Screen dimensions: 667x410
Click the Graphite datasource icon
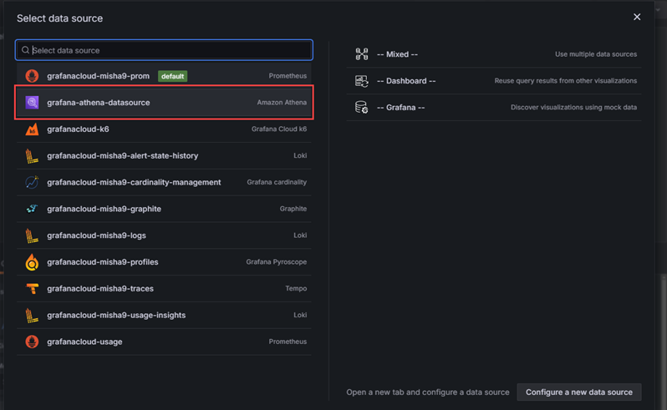(32, 209)
